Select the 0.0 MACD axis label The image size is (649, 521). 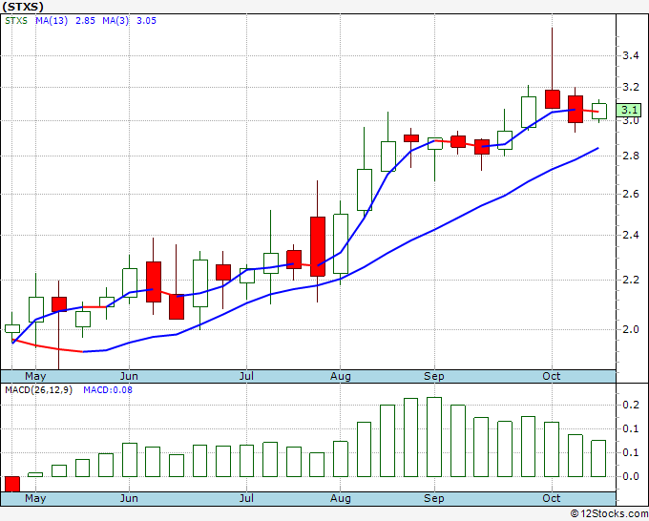pyautogui.click(x=631, y=476)
